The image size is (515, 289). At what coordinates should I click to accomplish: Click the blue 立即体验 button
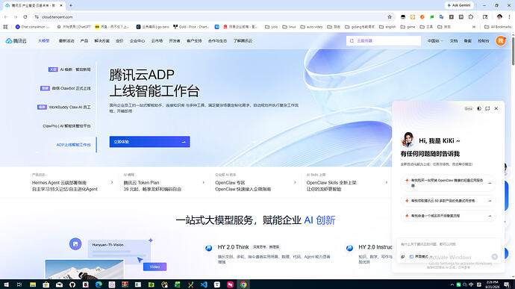tap(150, 142)
